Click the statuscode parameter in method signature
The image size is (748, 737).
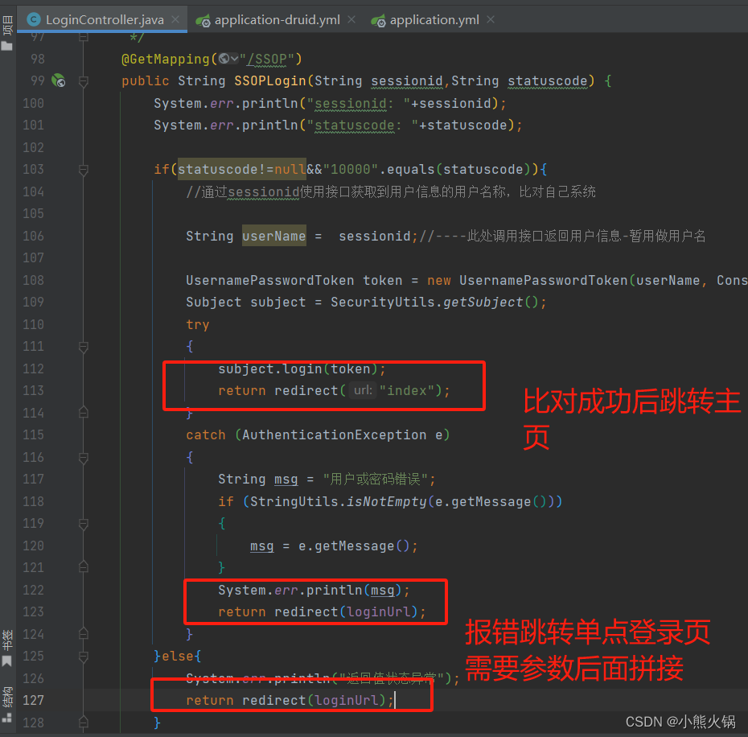(548, 81)
